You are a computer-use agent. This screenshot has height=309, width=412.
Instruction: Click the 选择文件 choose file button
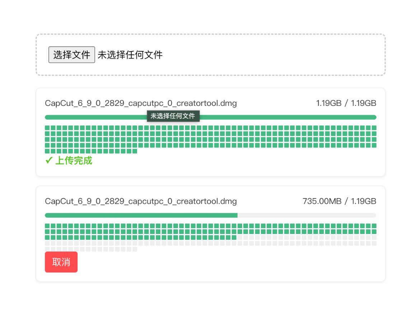(71, 55)
